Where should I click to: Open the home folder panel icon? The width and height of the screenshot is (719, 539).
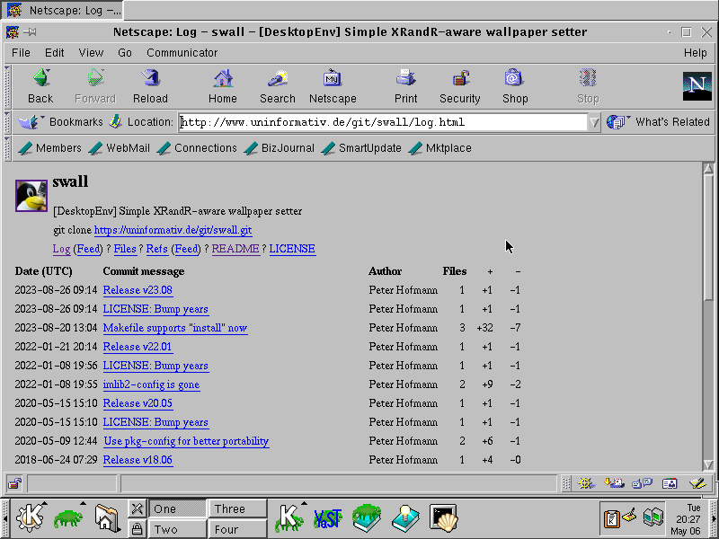click(106, 518)
